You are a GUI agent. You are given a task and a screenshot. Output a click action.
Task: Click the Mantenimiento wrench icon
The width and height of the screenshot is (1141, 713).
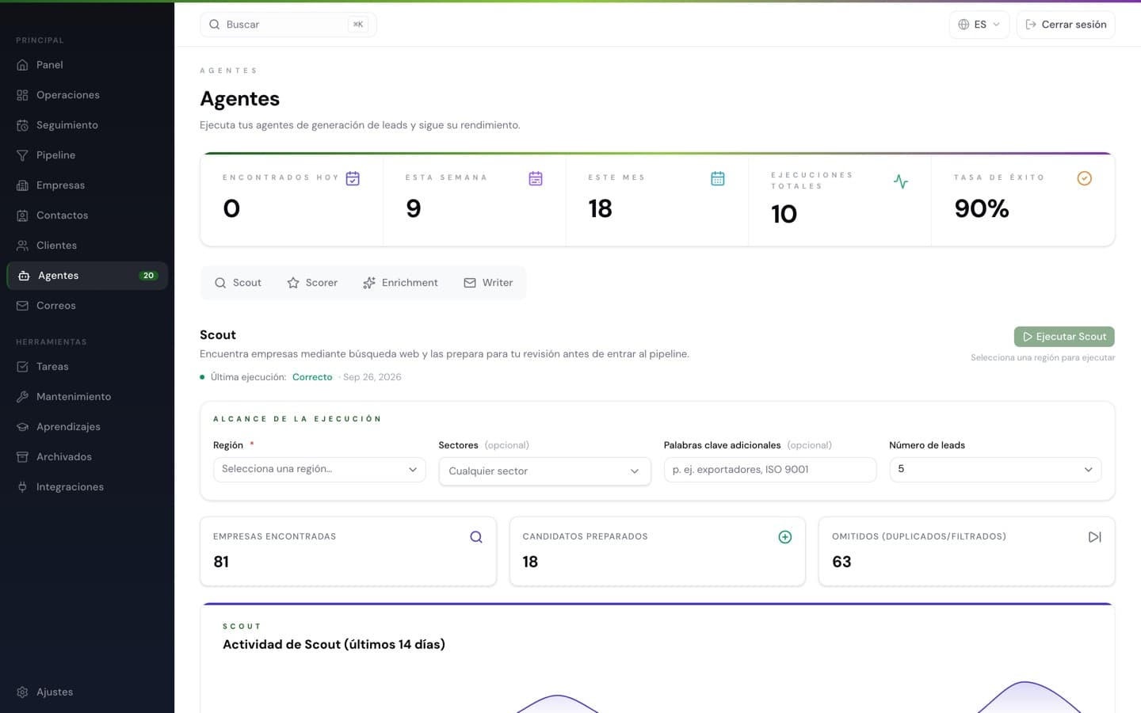[22, 397]
